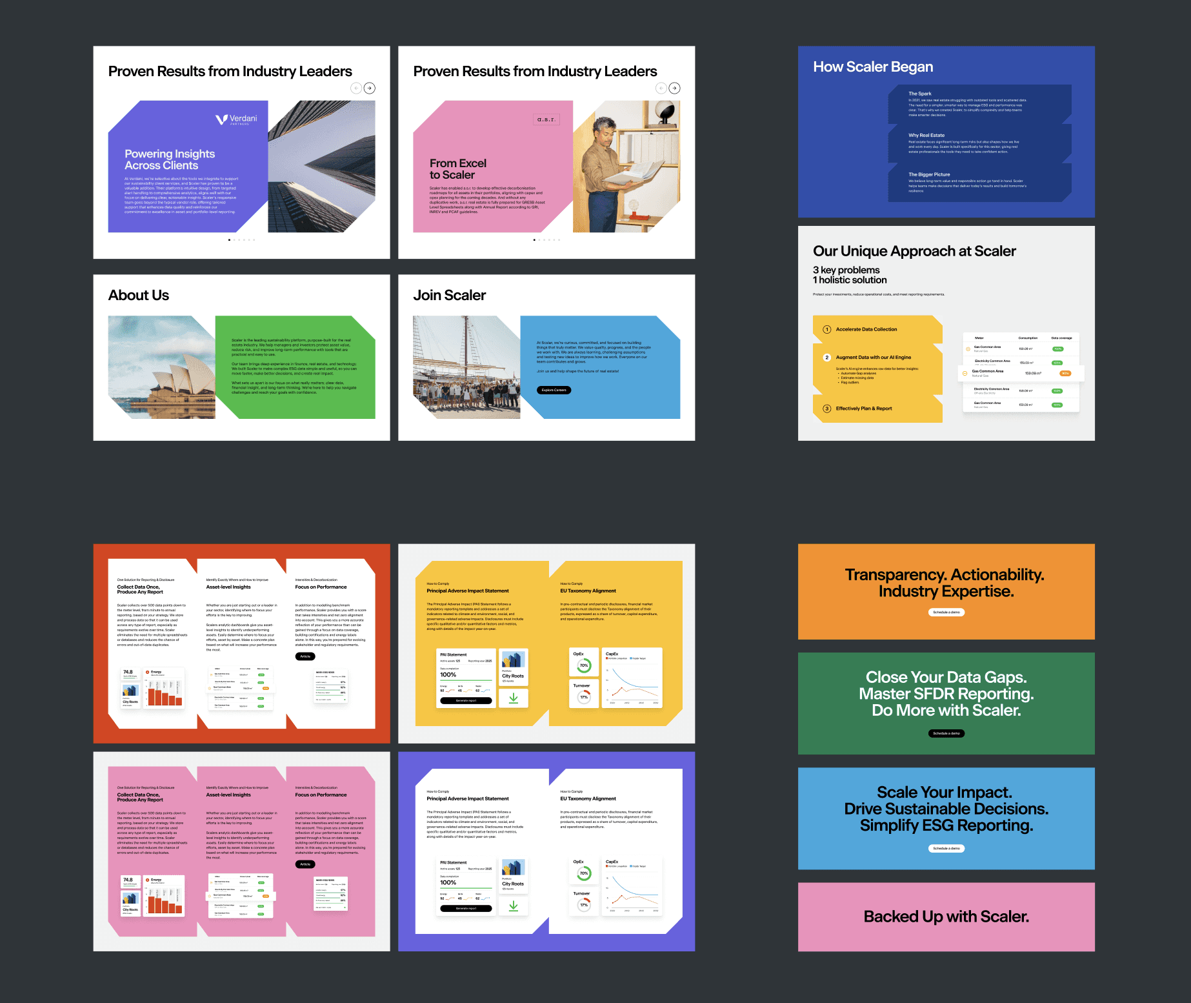Expand the Effectively Plan & Report step

point(877,409)
